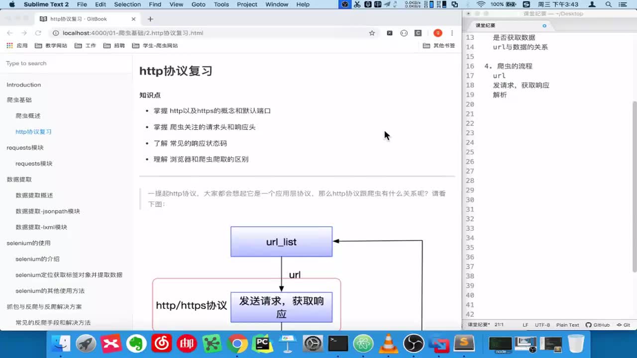Open the 其他书签 folder
The image size is (637, 358).
439,45
